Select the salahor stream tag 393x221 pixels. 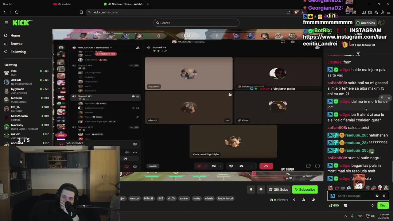(184, 199)
